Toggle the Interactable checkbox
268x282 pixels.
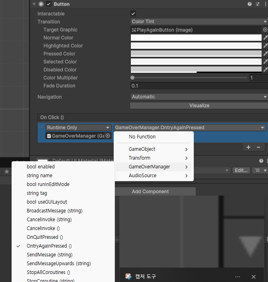[x=133, y=14]
